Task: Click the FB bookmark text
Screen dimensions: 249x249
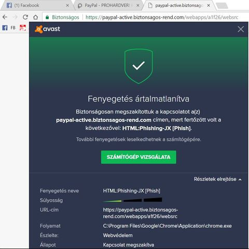Action: click(13, 27)
